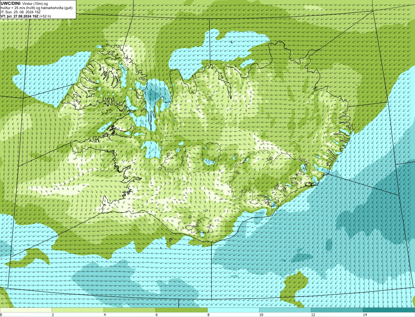Click the title line 'UWC/DINI: Vindur (10m) og'

pyautogui.click(x=24, y=3)
